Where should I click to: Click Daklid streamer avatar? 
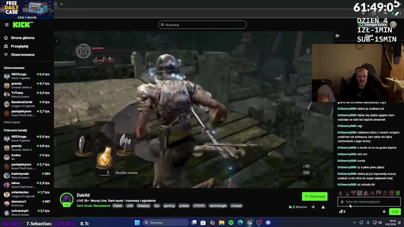pos(67,200)
